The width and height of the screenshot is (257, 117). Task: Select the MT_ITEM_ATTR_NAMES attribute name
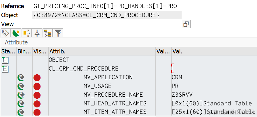pyautogui.click(x=115, y=112)
